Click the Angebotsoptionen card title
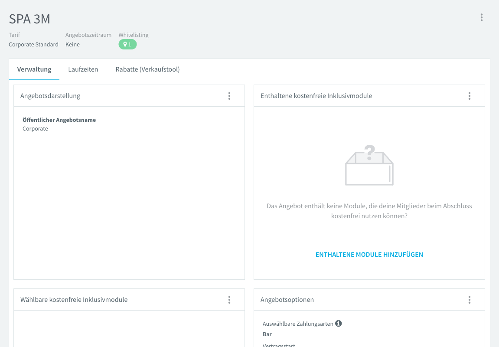 287,300
